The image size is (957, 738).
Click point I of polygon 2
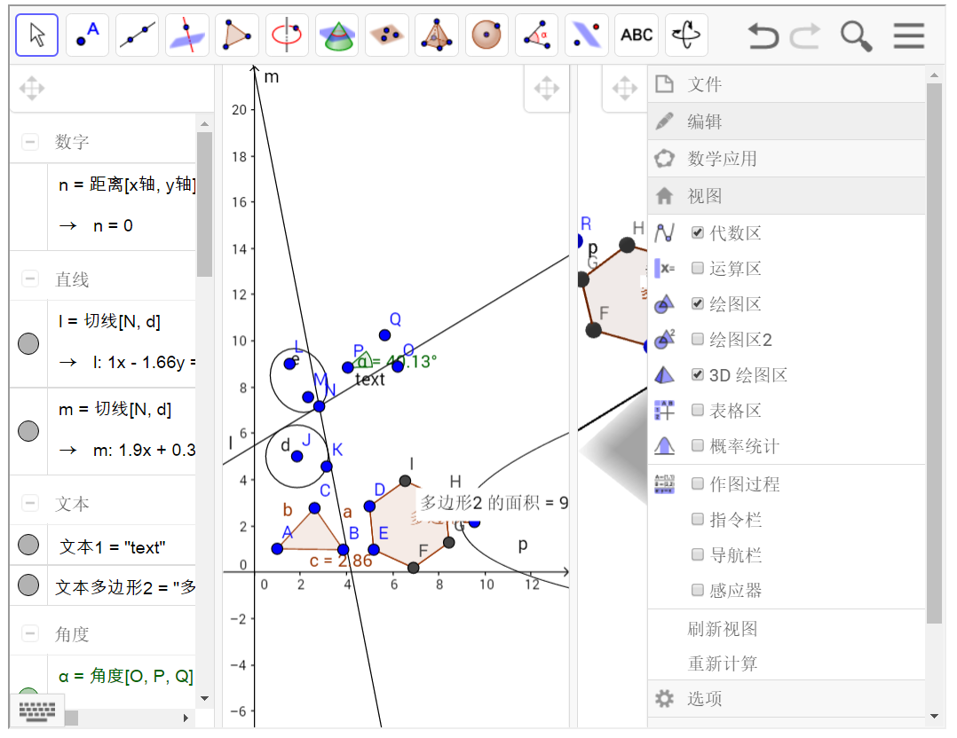(x=405, y=481)
